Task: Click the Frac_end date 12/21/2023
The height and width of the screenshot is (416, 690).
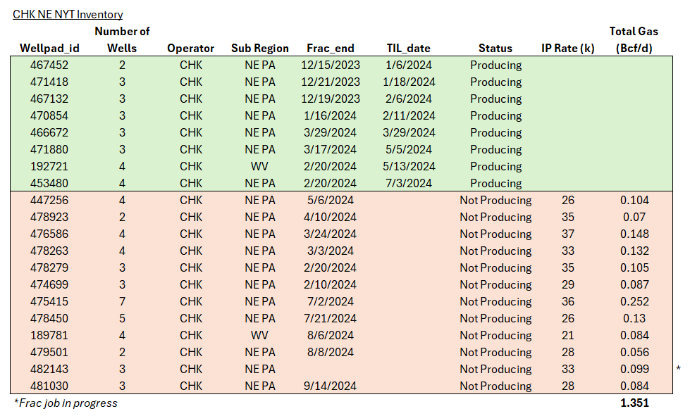Action: tap(330, 82)
